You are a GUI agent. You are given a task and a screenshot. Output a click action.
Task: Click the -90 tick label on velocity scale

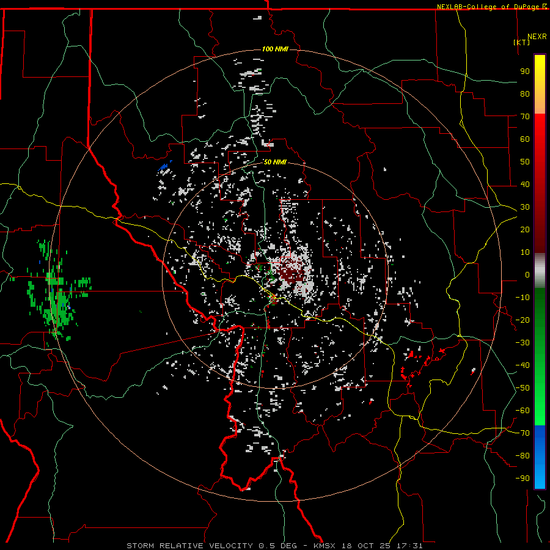[522, 479]
